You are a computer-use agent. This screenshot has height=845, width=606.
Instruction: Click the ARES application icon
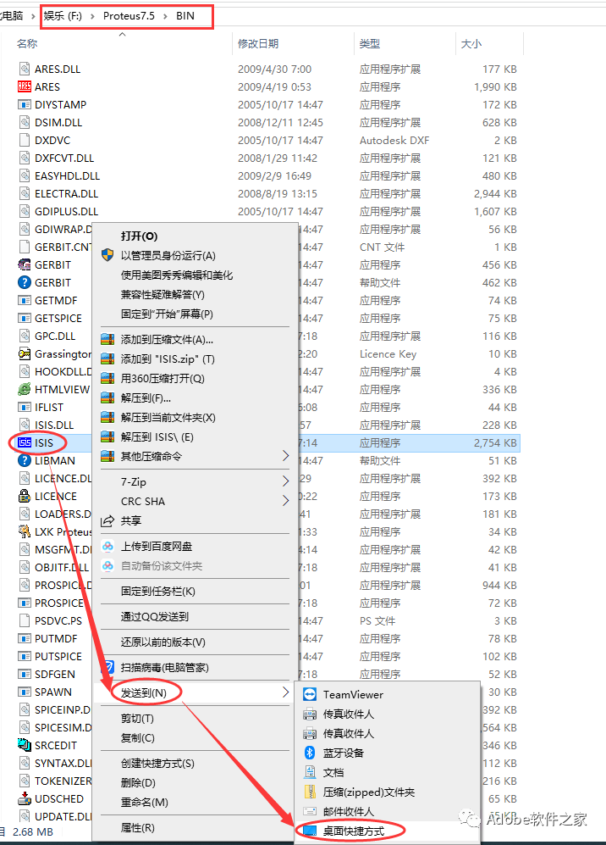pyautogui.click(x=25, y=86)
